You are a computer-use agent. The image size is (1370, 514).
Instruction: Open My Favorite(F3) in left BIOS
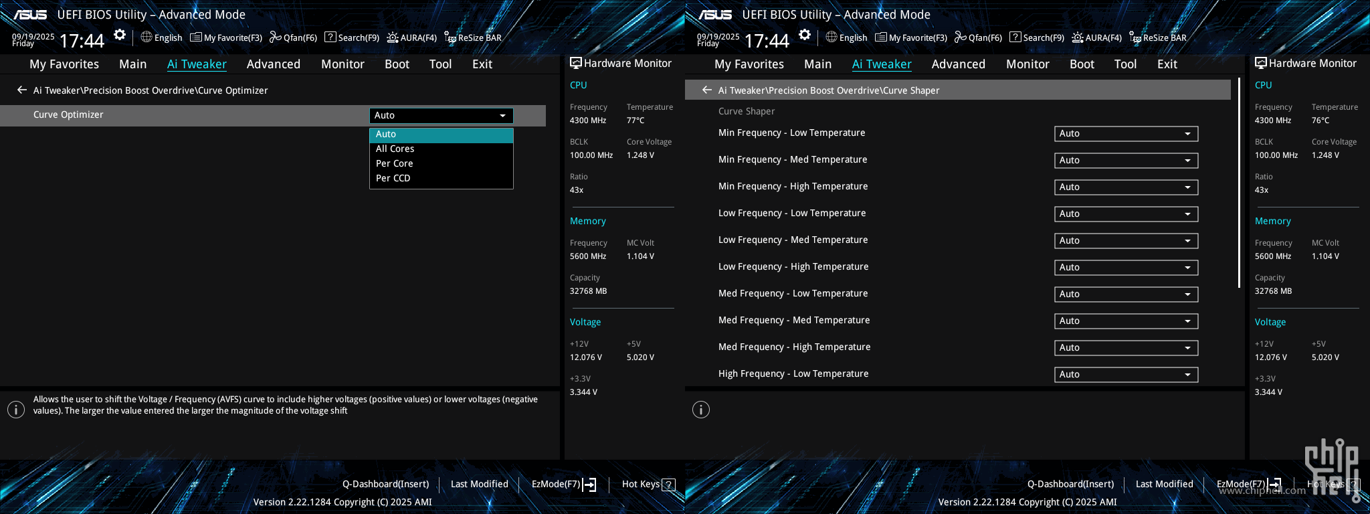click(226, 37)
